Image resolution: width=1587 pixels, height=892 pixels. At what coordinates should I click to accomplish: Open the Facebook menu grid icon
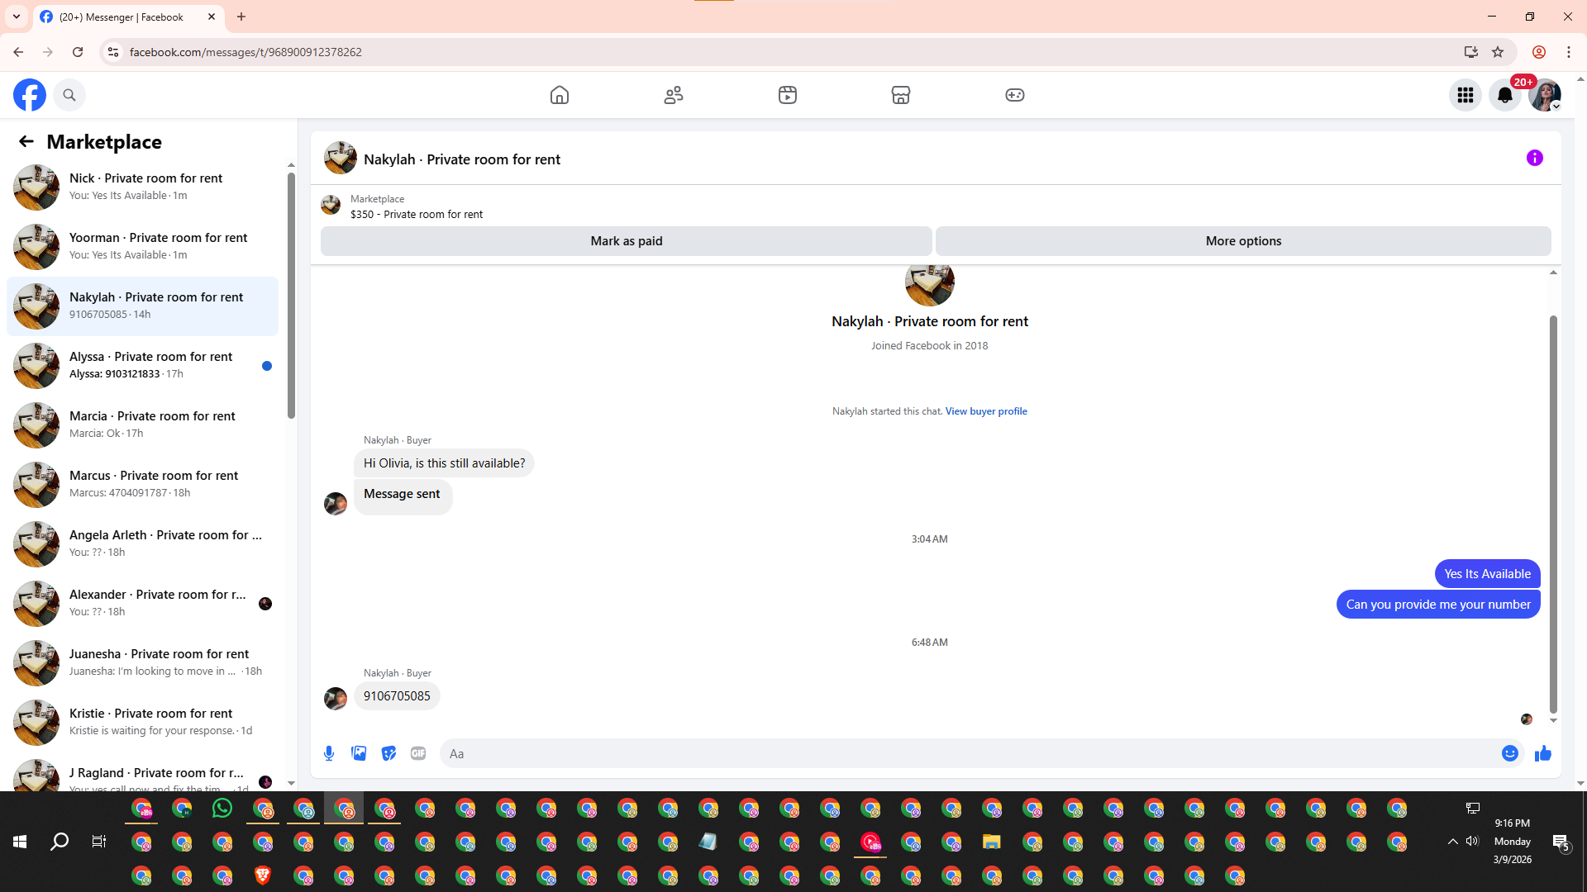coord(1465,95)
